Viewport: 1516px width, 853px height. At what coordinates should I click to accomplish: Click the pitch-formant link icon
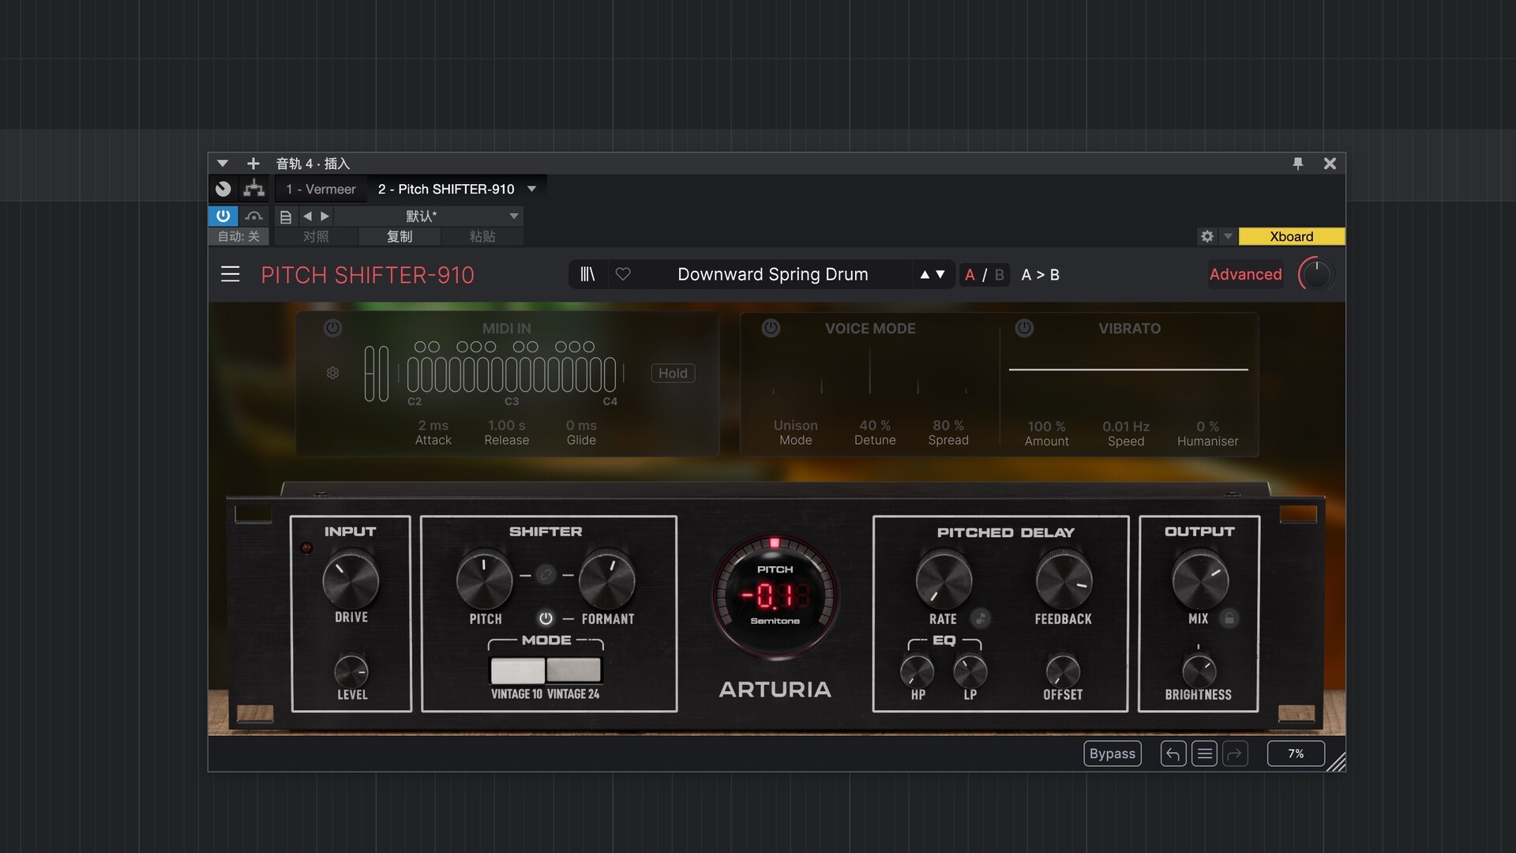[x=546, y=575]
